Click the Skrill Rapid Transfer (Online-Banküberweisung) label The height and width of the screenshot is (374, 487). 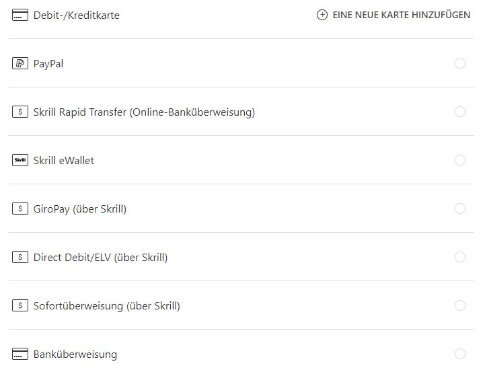(x=144, y=112)
